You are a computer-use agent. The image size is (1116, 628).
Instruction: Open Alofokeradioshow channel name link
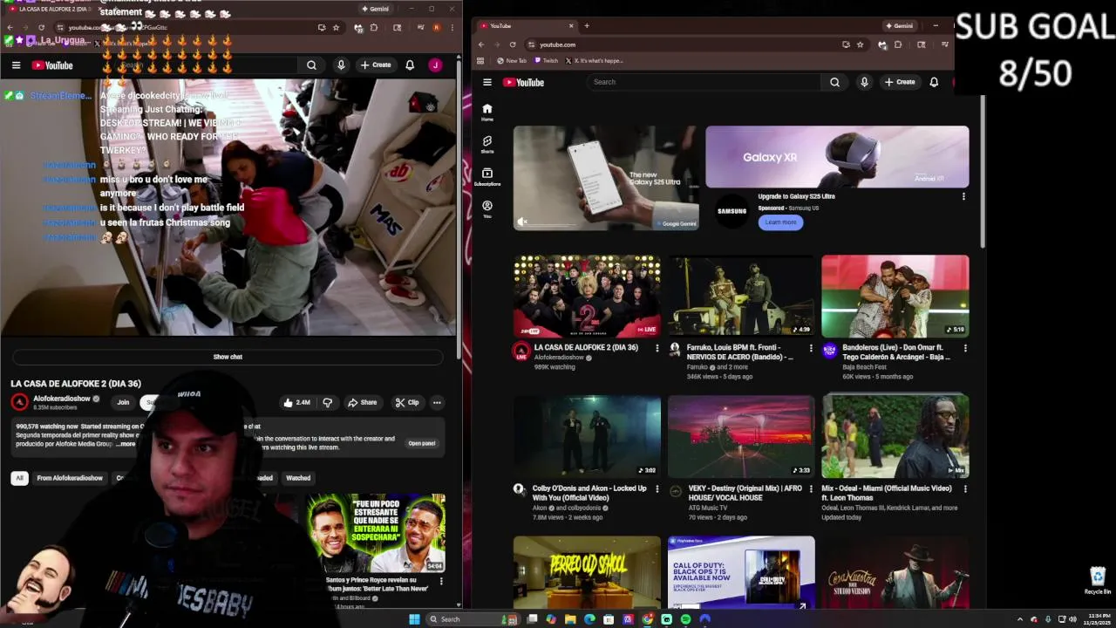pos(62,399)
